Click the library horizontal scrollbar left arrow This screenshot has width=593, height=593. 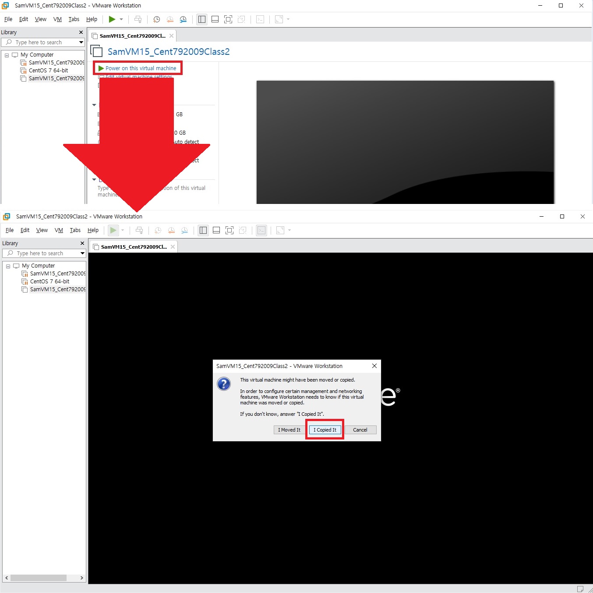(7, 578)
